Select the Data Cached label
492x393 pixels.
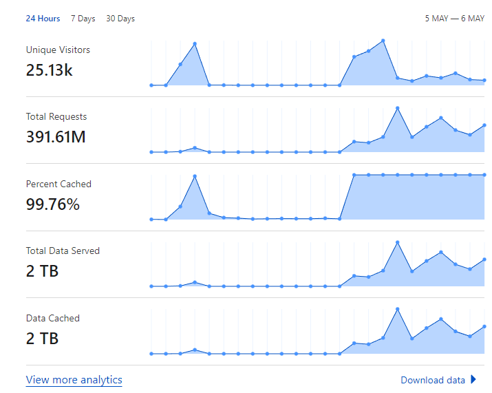pyautogui.click(x=53, y=318)
